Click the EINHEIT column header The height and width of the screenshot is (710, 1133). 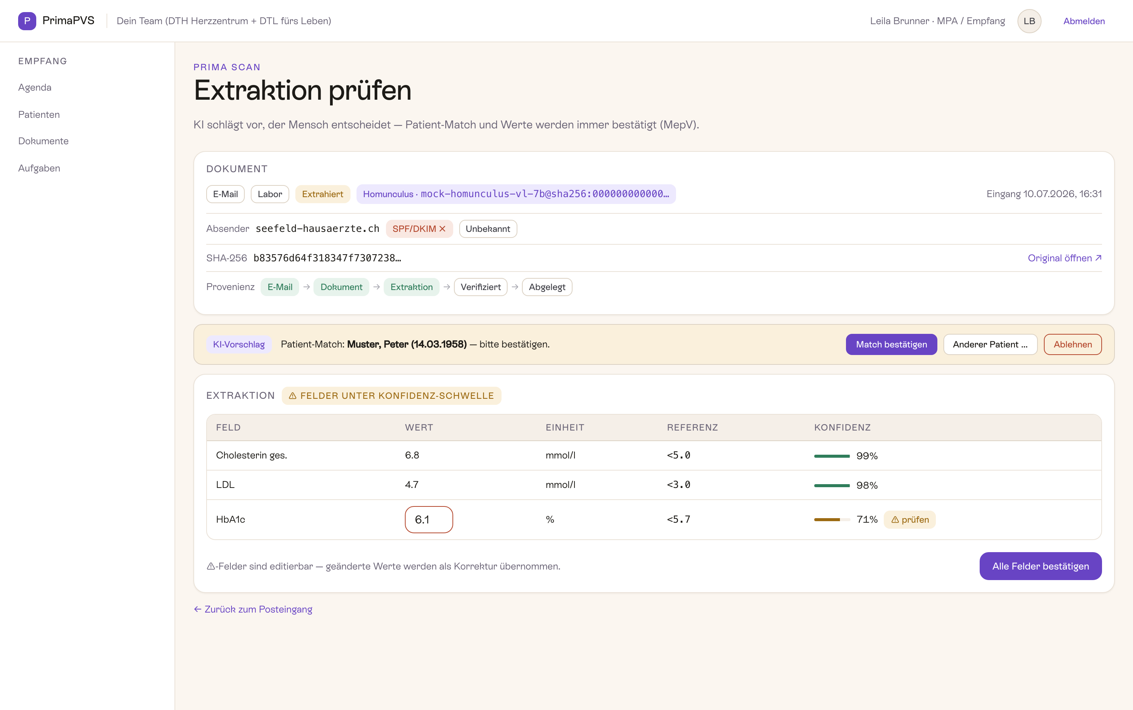[x=565, y=427]
